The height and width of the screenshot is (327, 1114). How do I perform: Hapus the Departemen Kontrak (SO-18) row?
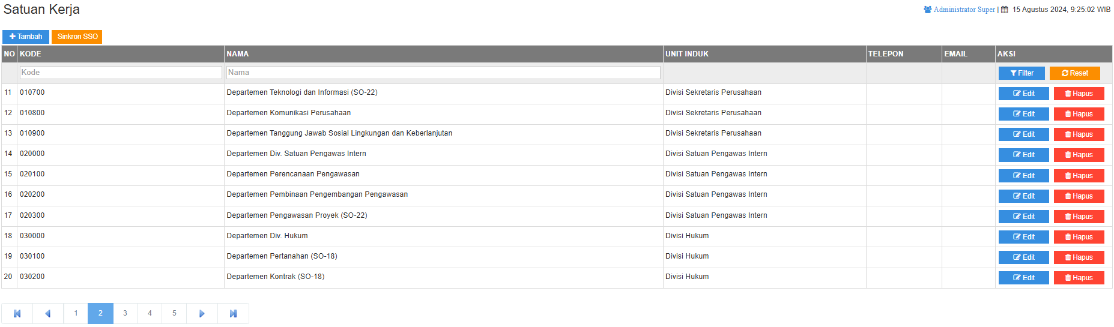[x=1079, y=278]
